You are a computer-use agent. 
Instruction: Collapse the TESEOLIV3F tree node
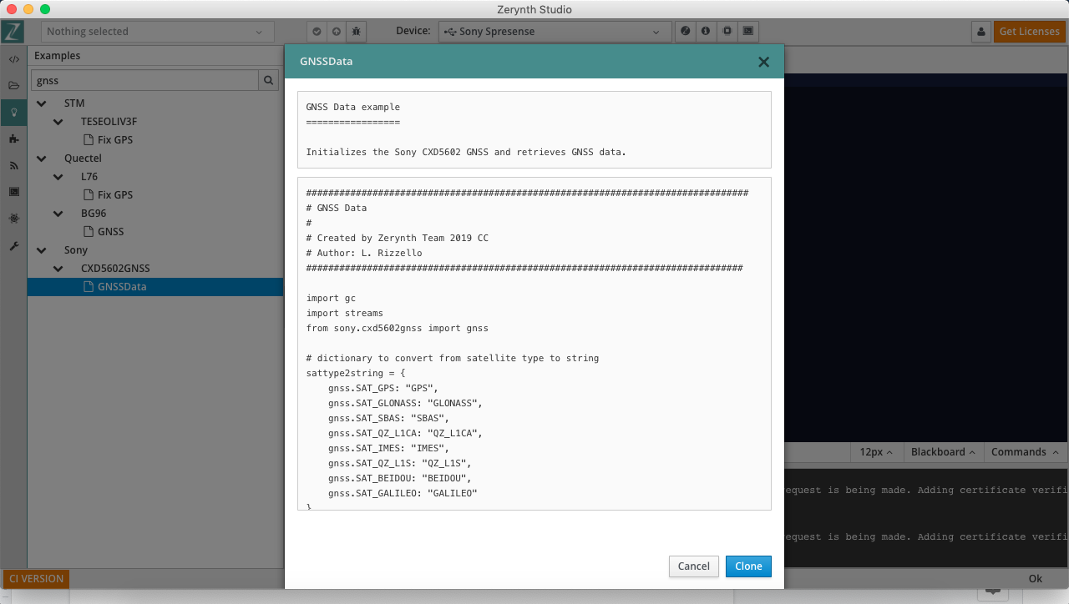58,122
